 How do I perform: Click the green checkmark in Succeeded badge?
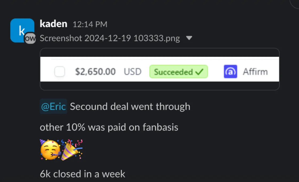(200, 72)
